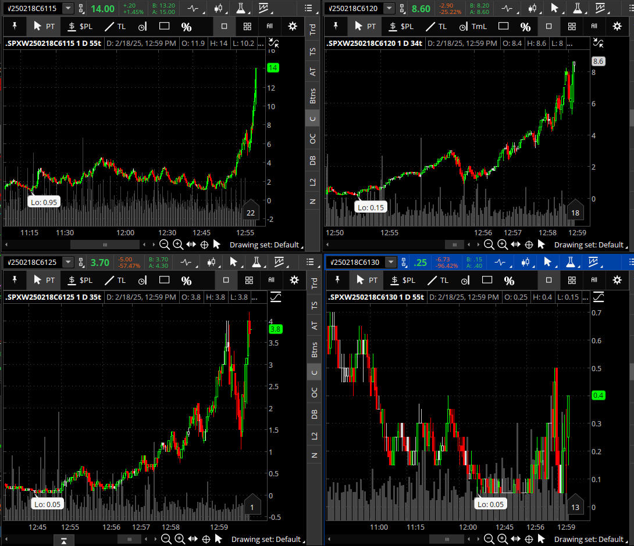Grab the horizontal scroll thumb under C6120 chart

[454, 245]
